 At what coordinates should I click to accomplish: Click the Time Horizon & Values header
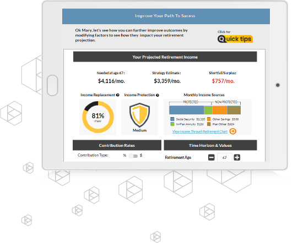pos(210,145)
